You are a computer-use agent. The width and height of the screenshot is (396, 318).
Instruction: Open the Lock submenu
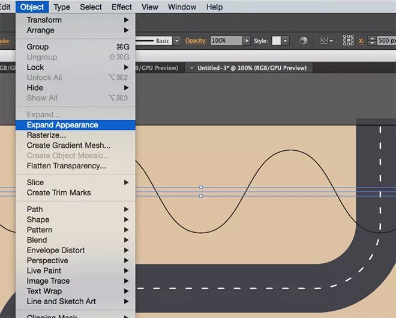[x=76, y=67]
